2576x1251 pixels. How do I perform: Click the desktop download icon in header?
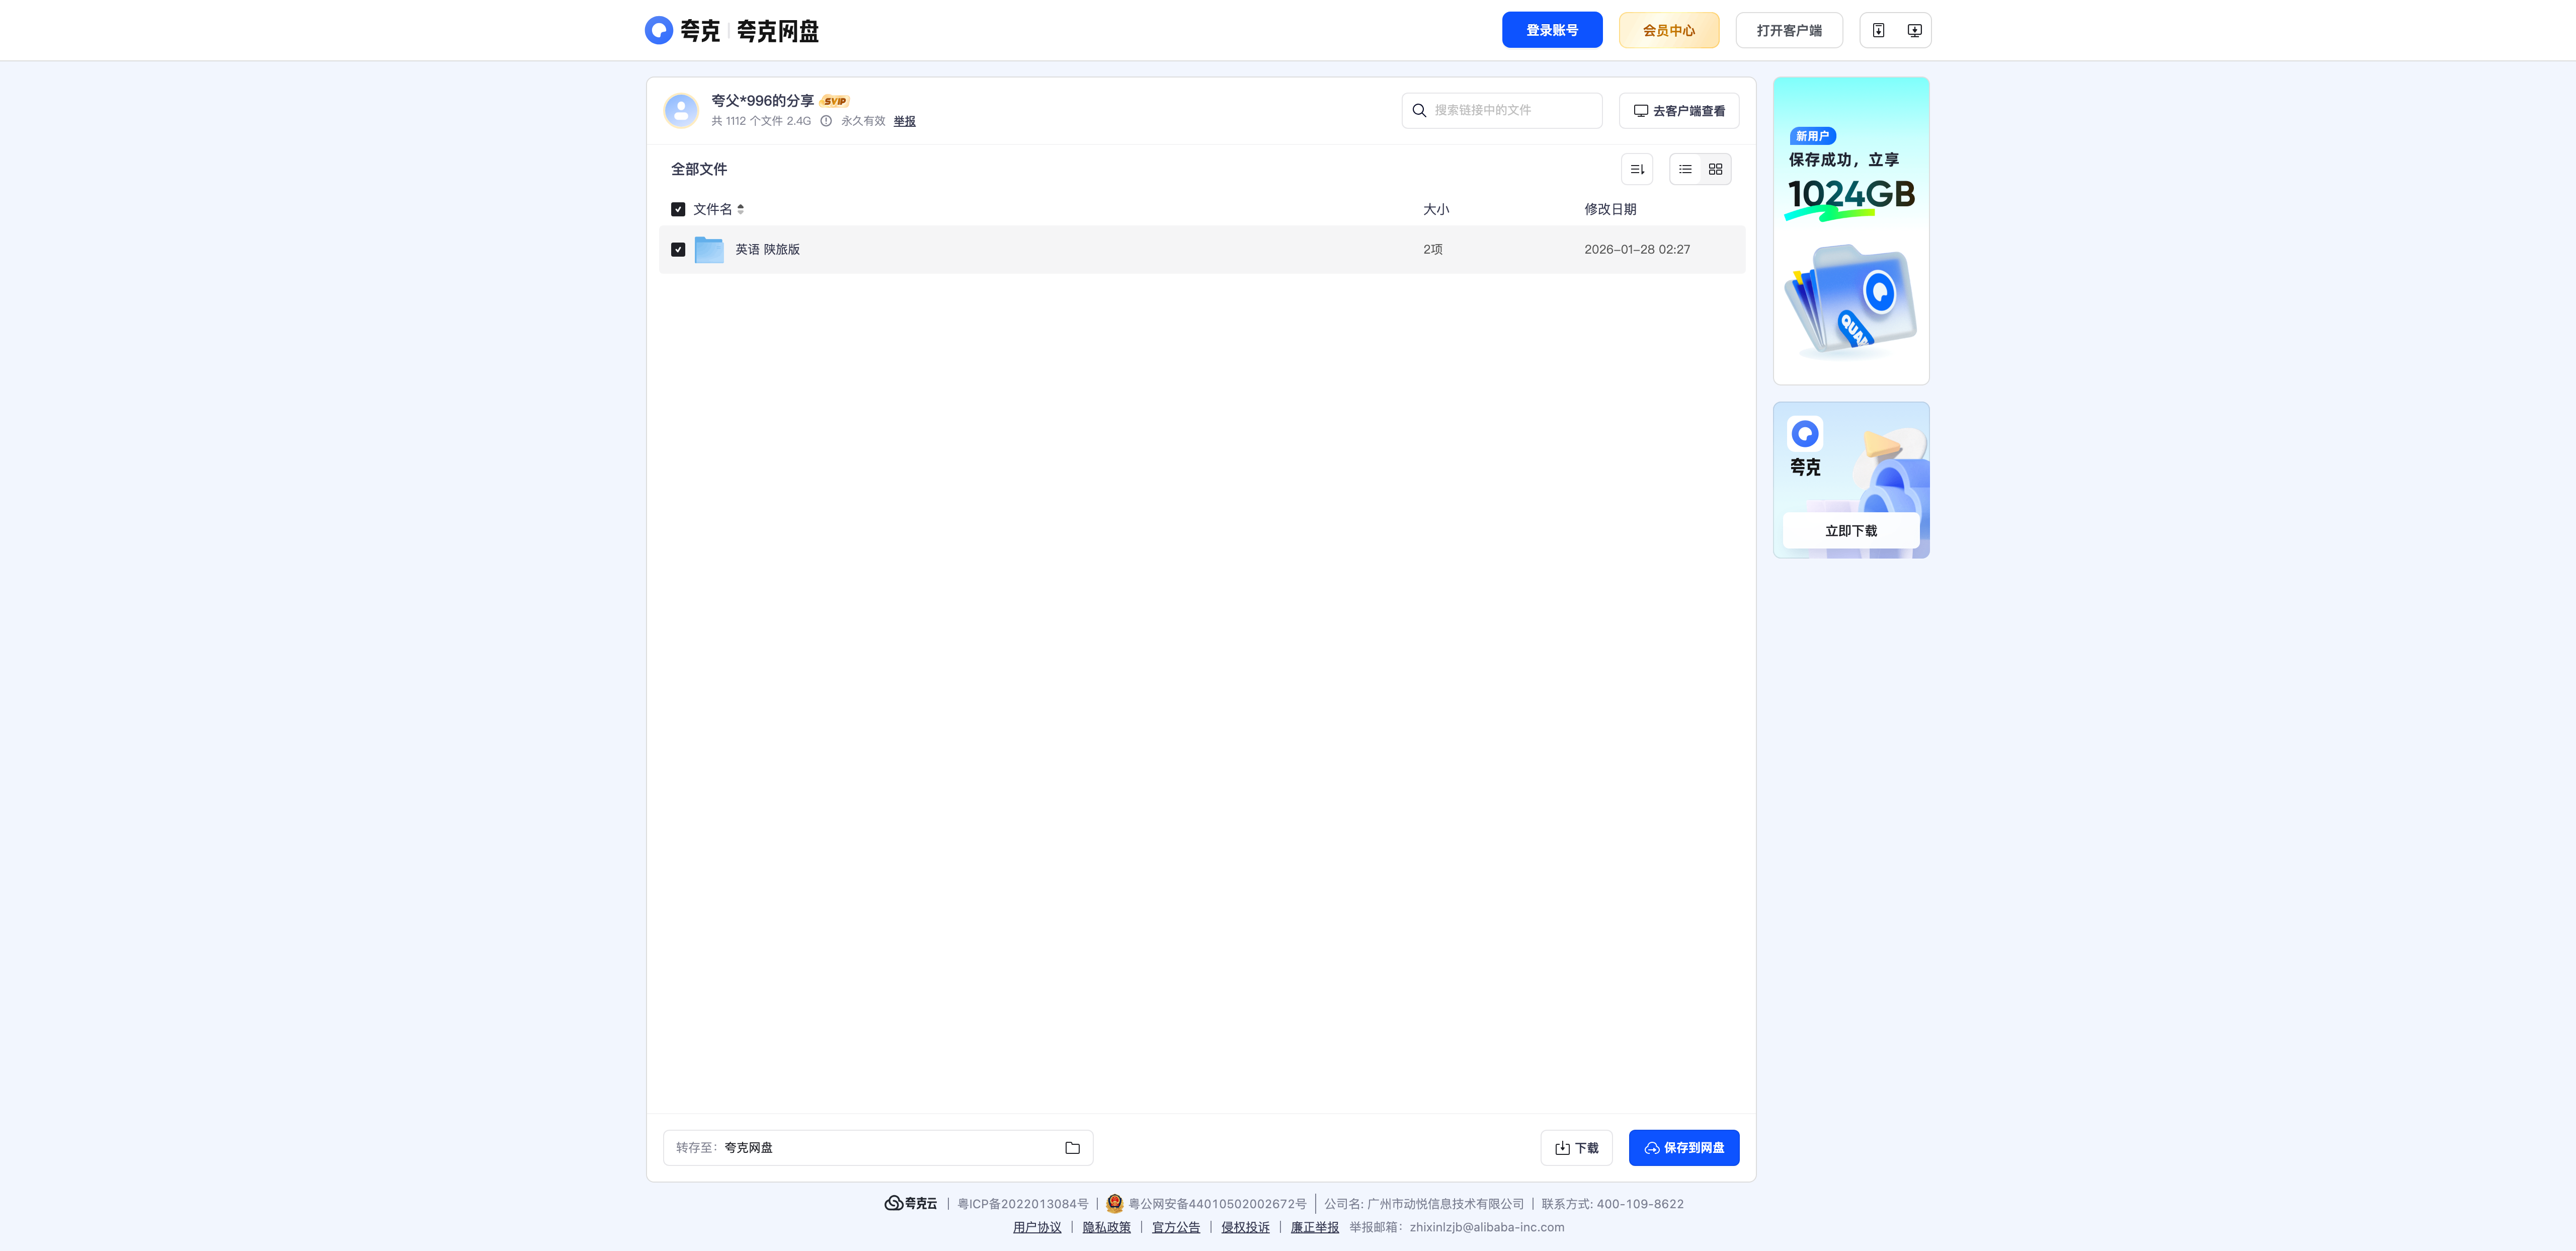(x=1914, y=30)
